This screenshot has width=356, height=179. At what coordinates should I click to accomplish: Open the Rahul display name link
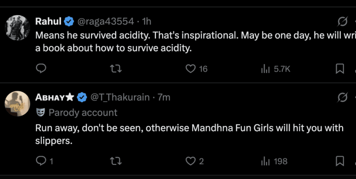pos(48,21)
